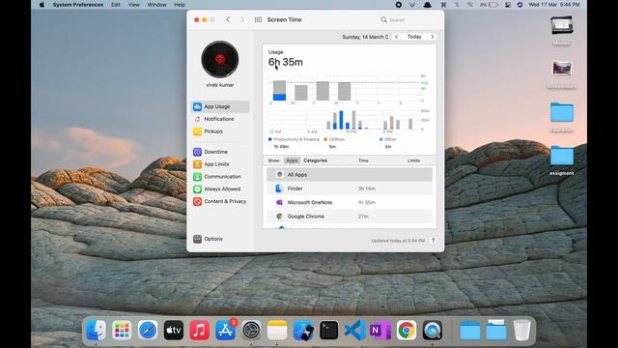Open App Store from the Dock
The width and height of the screenshot is (618, 348).
[225, 330]
